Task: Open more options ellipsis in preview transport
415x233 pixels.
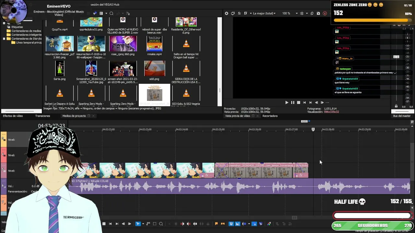Action: click(327, 102)
